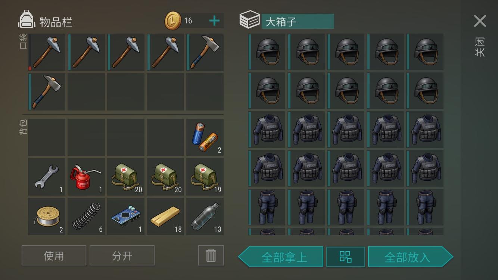Click the 使用 button
Image resolution: width=498 pixels, height=280 pixels.
54,255
